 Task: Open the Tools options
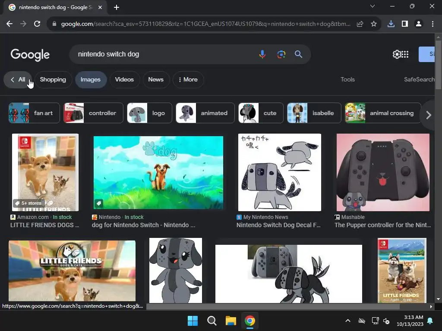[x=347, y=79]
